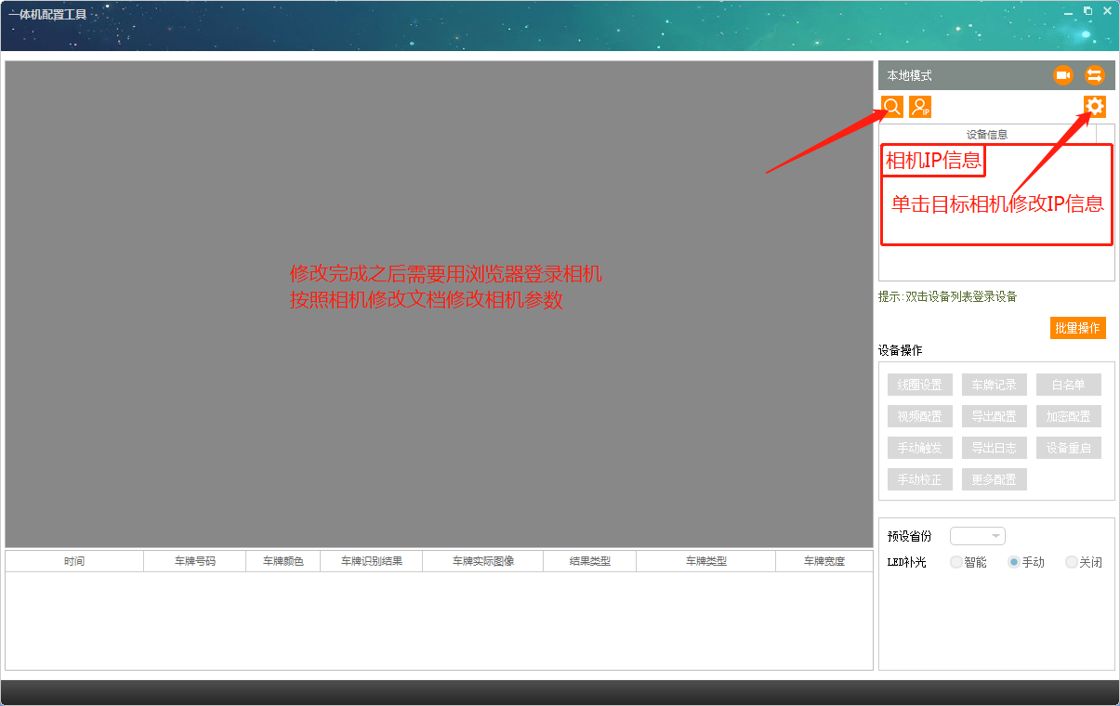Click the 预设省份 label
This screenshot has height=706, width=1120.
910,536
